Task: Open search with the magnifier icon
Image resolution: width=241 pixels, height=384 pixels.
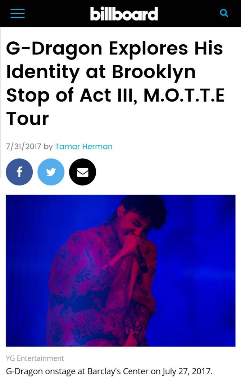Action: click(x=224, y=13)
